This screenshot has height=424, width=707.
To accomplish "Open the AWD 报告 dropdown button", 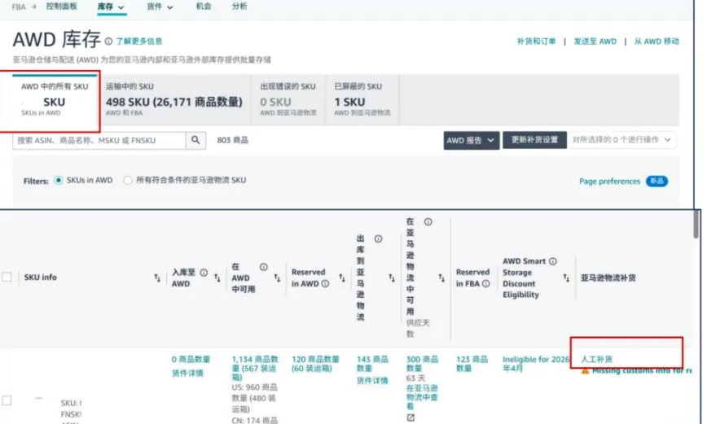I will click(471, 140).
